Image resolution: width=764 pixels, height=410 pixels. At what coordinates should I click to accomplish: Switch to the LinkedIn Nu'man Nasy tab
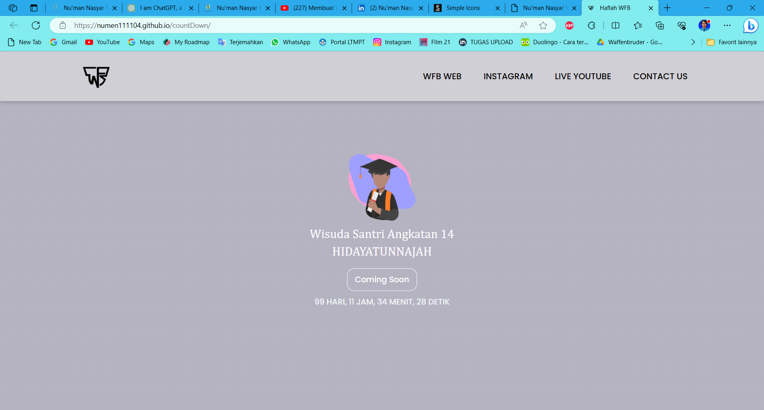[391, 8]
